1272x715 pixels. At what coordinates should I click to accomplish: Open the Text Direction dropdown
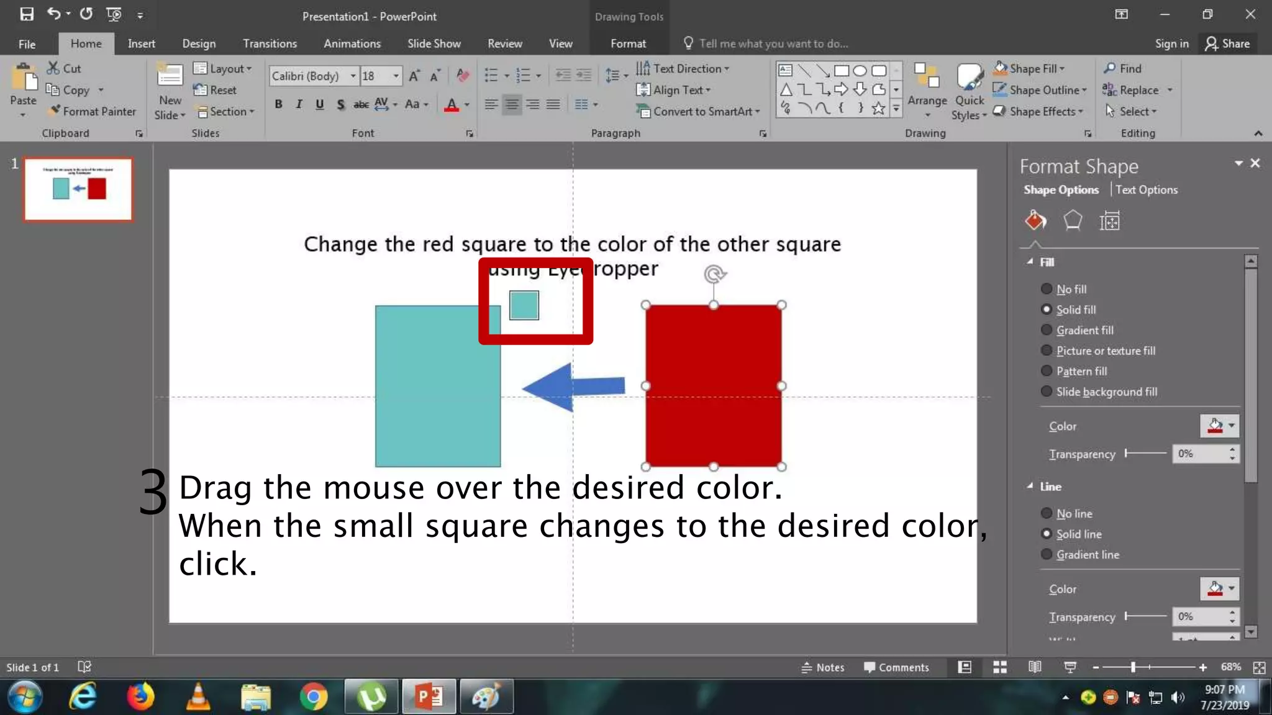pos(683,68)
